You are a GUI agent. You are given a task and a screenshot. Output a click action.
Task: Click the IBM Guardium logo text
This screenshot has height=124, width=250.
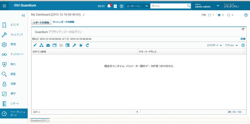click(25, 5)
